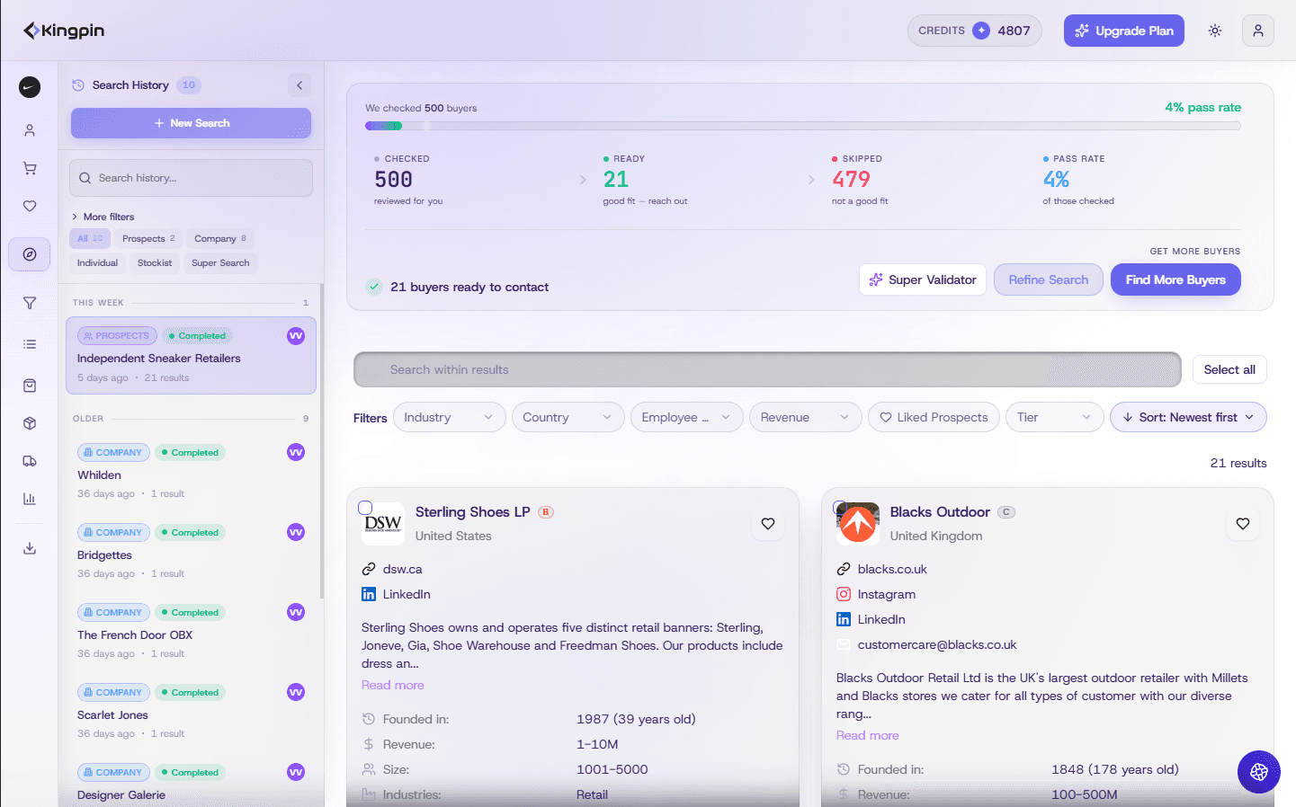The image size is (1296, 807).
Task: Open the Country filter dropdown
Action: click(x=568, y=417)
